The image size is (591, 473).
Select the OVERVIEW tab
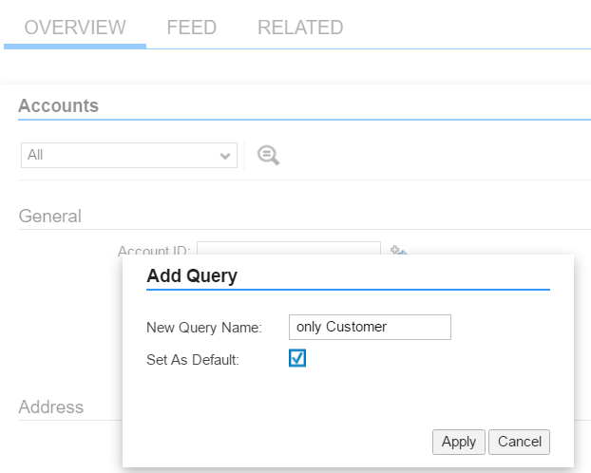click(75, 28)
